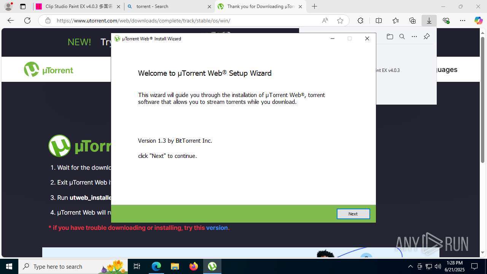Open the clock and date flyout

(x=455, y=266)
